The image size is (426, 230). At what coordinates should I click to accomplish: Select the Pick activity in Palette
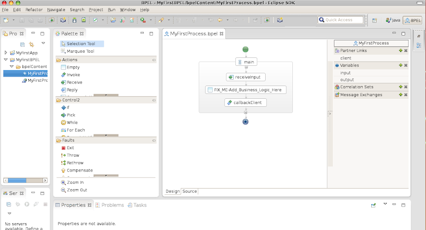(x=68, y=115)
